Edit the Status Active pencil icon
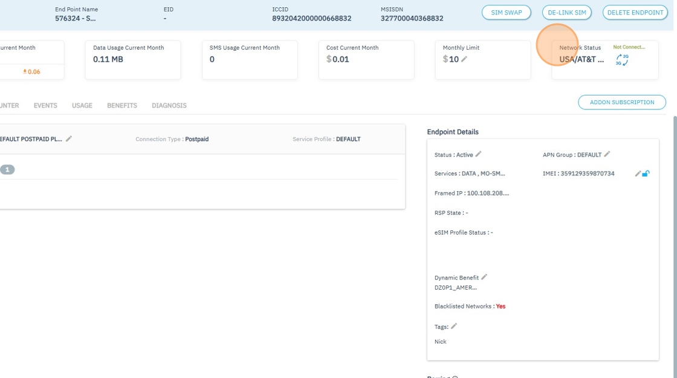 pos(478,154)
